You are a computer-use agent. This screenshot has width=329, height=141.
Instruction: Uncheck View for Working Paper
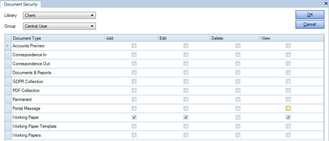pos(288,117)
